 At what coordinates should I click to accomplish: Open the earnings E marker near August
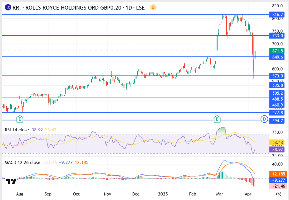20,119
